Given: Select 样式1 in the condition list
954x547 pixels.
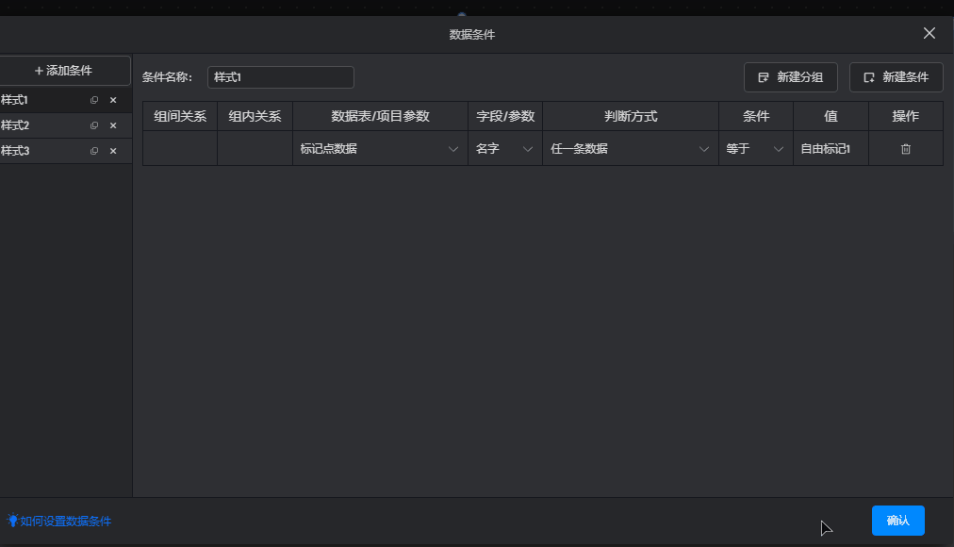Looking at the screenshot, I should tap(66, 100).
